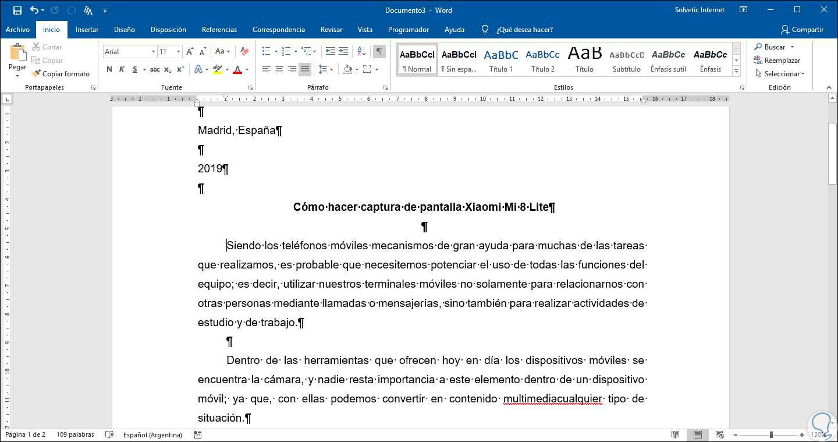This screenshot has width=838, height=442.
Task: Open the font name dropdown showing Arial
Action: tap(154, 52)
